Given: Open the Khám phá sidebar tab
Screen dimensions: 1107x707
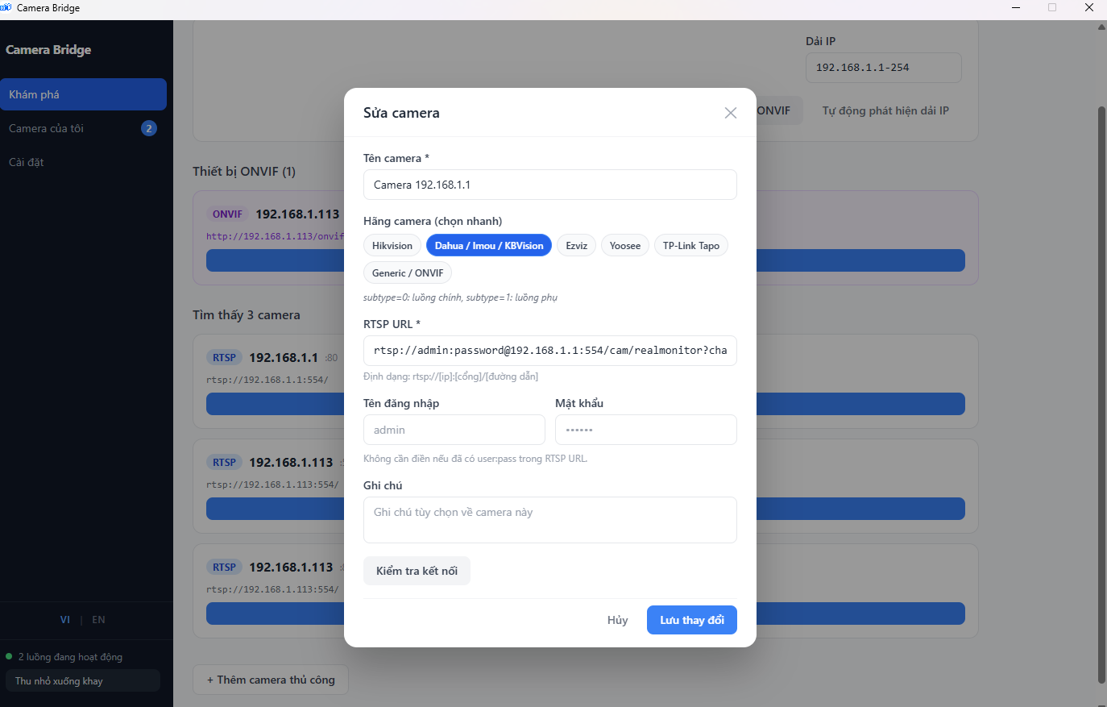Looking at the screenshot, I should click(x=83, y=94).
